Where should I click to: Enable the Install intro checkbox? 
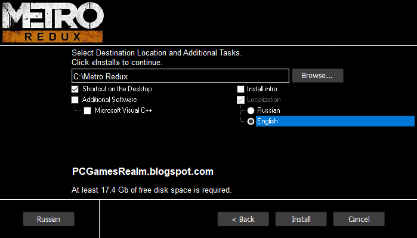coord(240,89)
